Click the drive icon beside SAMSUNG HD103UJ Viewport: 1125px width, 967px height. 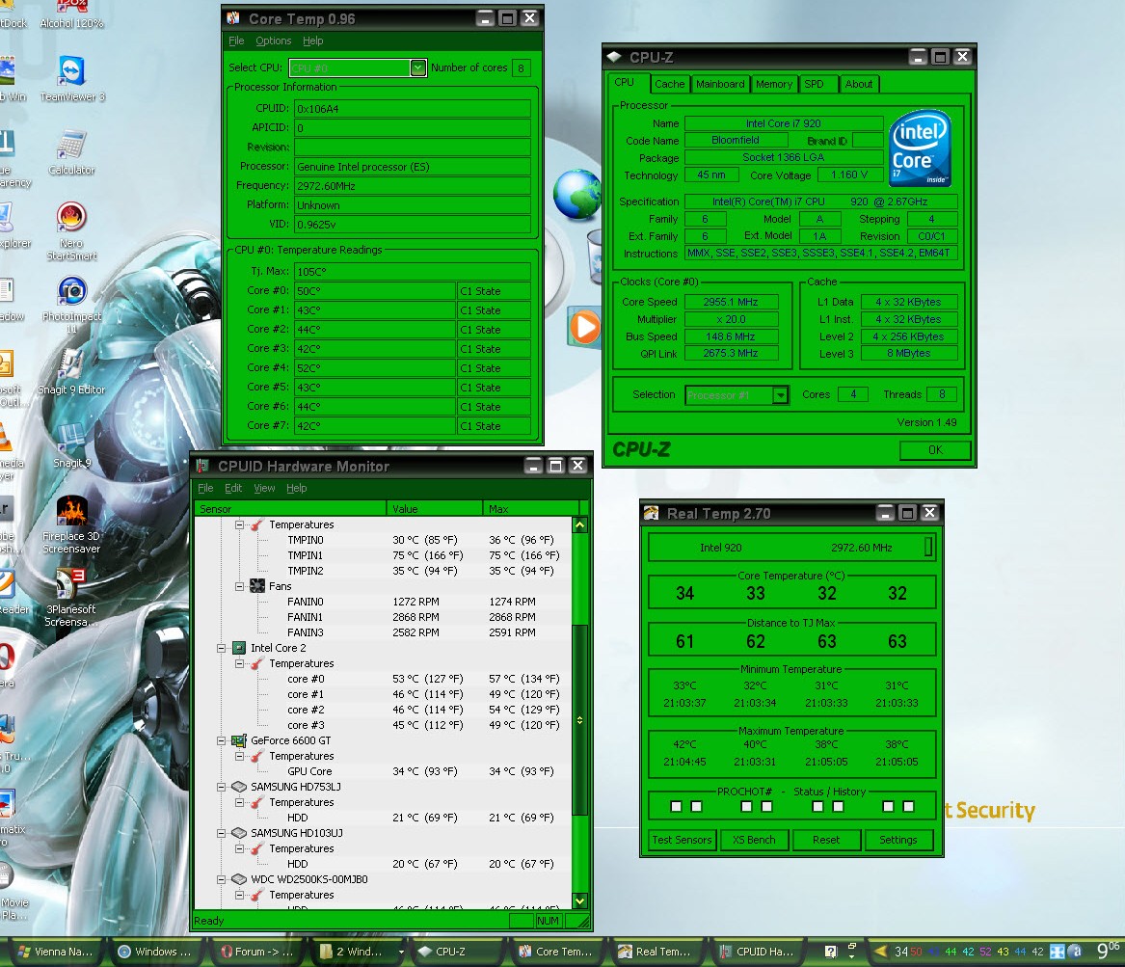pyautogui.click(x=239, y=833)
